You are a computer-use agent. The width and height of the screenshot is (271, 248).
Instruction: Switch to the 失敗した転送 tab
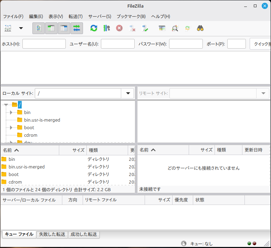tap(52, 234)
